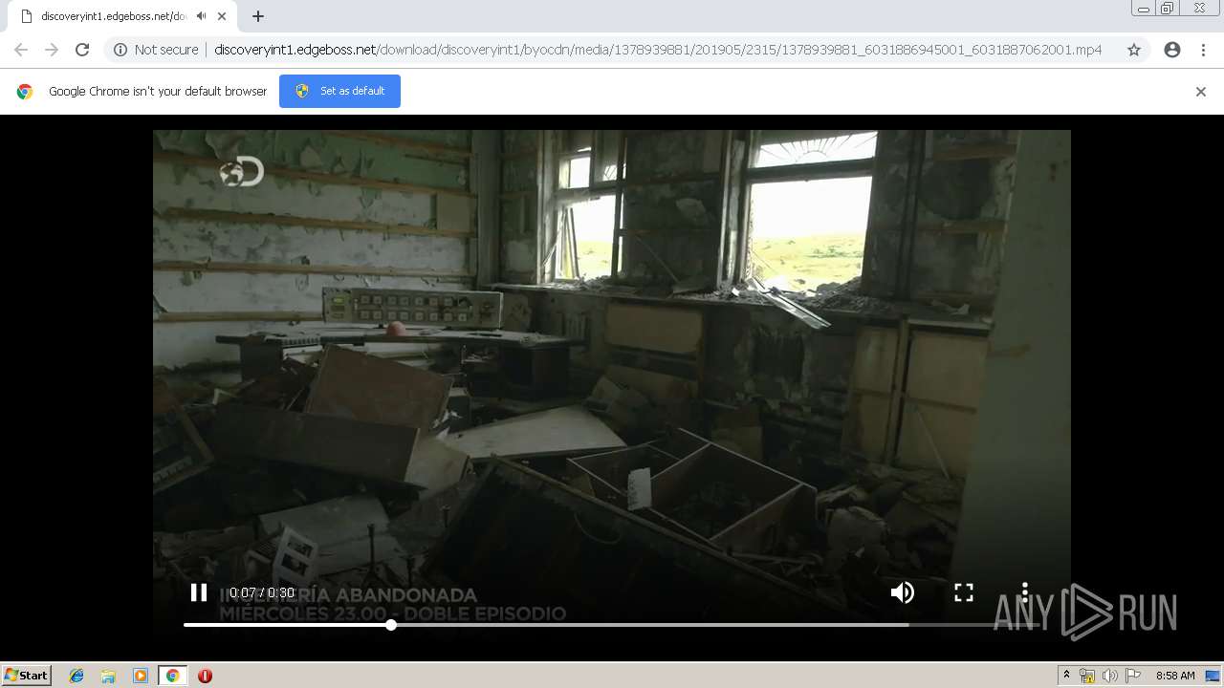The width and height of the screenshot is (1224, 688).
Task: Show hidden system tray icons
Action: 1066,676
